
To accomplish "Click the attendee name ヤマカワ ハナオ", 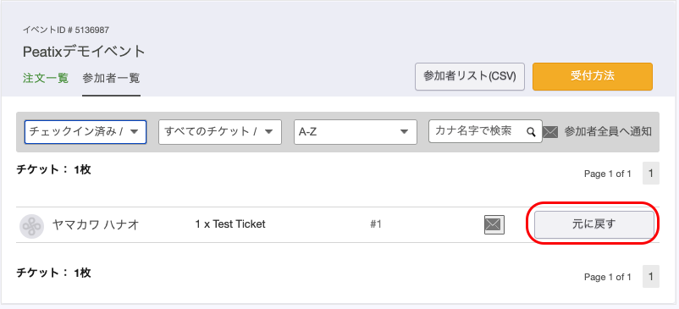I will point(96,225).
